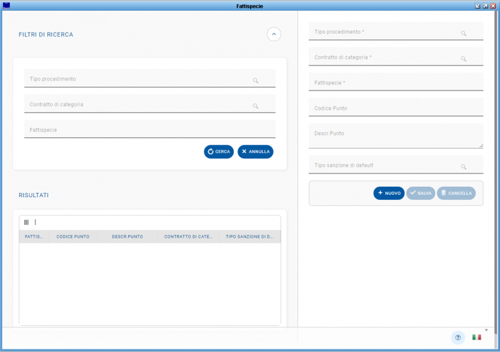Sort by TIPO SANZIONE DI D... column header
500x352 pixels.
(249, 237)
